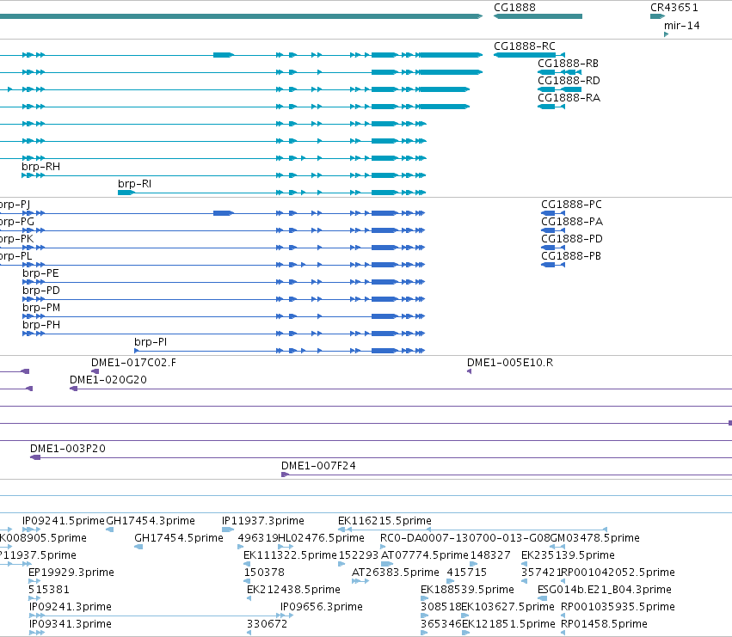Open the AT26383.5prime label
This screenshot has width=732, height=637.
[396, 573]
